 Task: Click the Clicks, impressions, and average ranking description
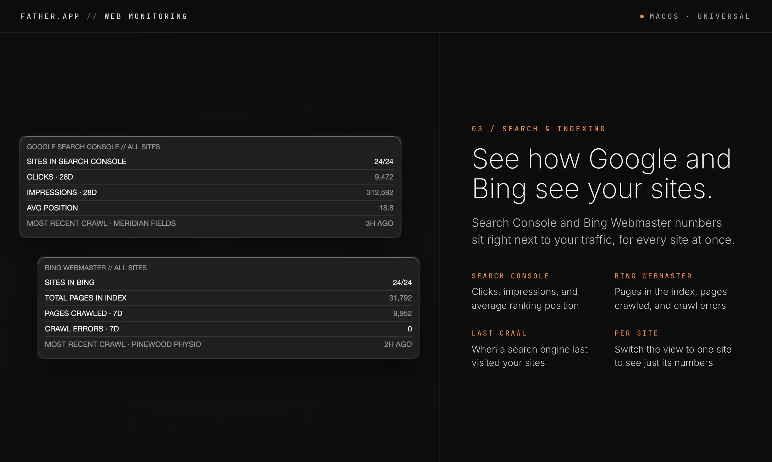[525, 298]
